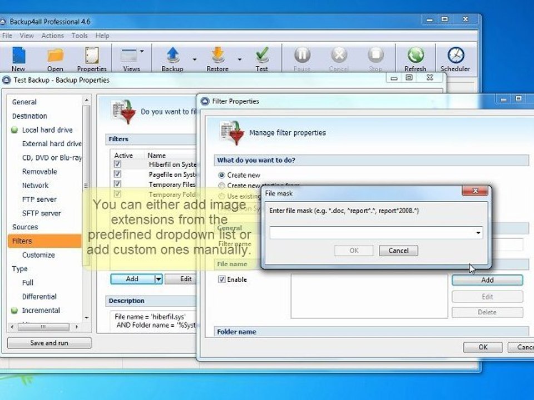Click OK in Filter Properties window
The image size is (534, 400).
tap(483, 347)
